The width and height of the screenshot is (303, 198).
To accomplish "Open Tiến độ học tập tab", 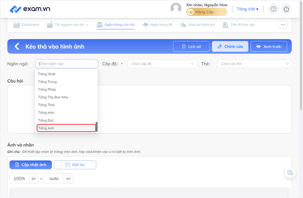I will pyautogui.click(x=239, y=25).
